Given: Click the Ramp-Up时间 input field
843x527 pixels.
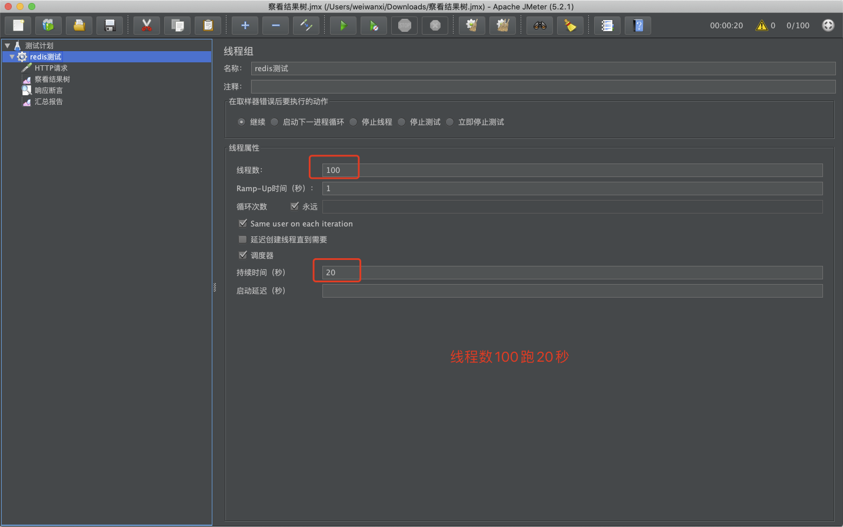Looking at the screenshot, I should click(572, 188).
